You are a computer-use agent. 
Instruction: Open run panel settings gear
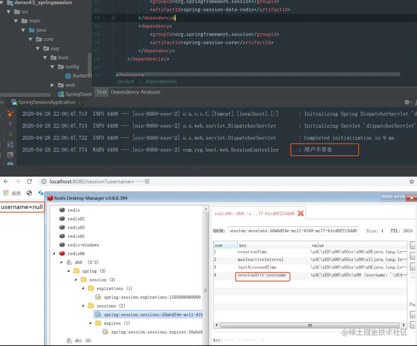[x=407, y=102]
